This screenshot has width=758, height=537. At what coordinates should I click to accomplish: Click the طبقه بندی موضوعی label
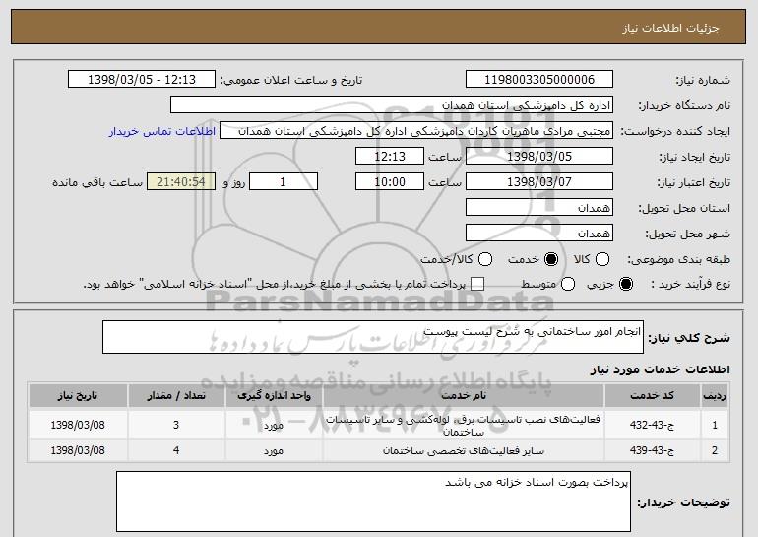pos(678,259)
